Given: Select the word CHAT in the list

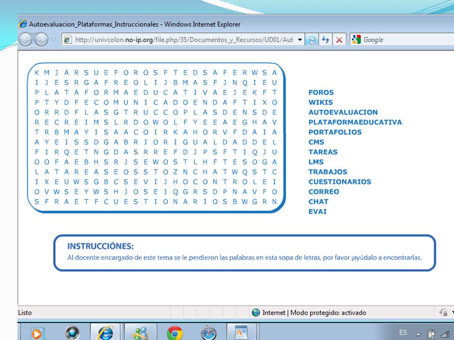Looking at the screenshot, I should (x=318, y=202).
